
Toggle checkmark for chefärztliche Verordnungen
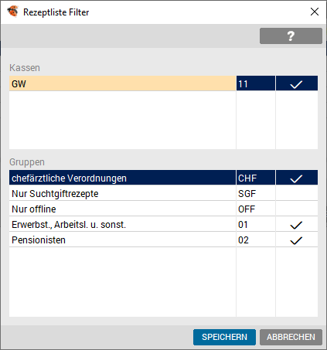pos(296,178)
